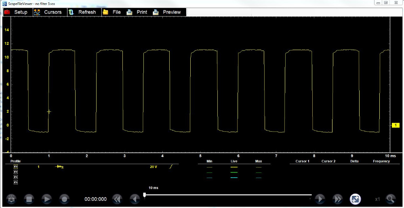Step forward one frame with right arrow
Screen dimensions: 404x208
point(320,199)
